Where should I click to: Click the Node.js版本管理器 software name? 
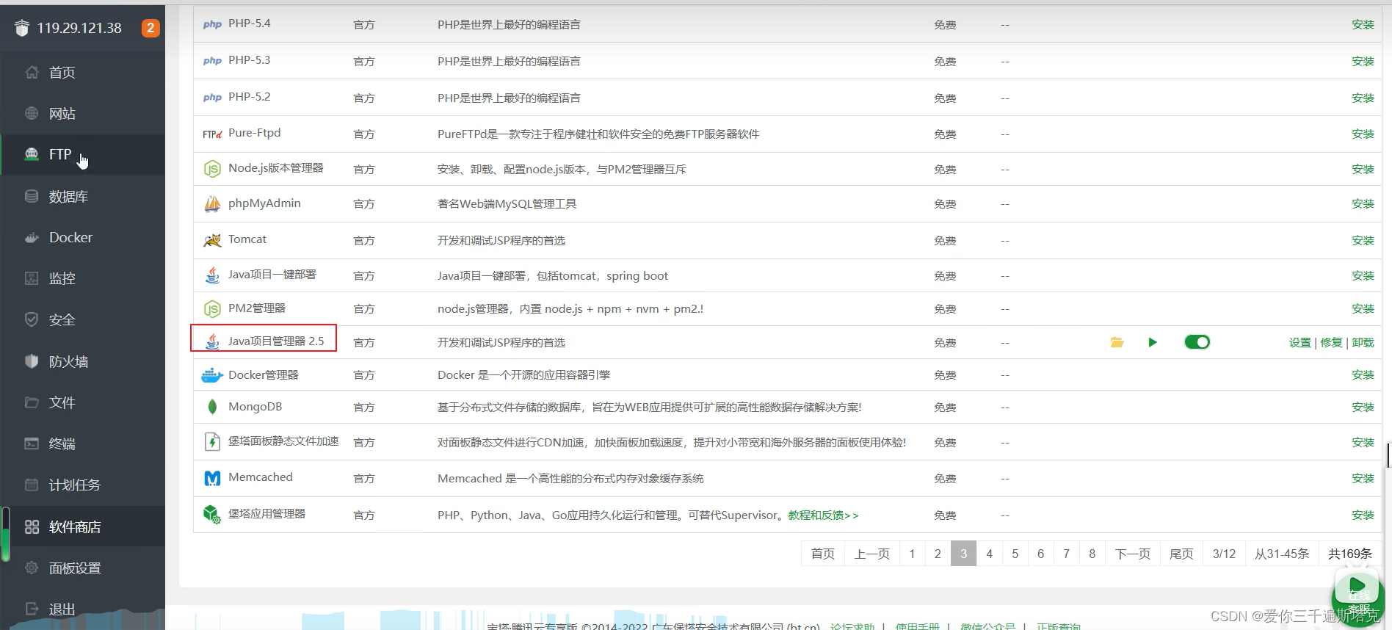(275, 168)
